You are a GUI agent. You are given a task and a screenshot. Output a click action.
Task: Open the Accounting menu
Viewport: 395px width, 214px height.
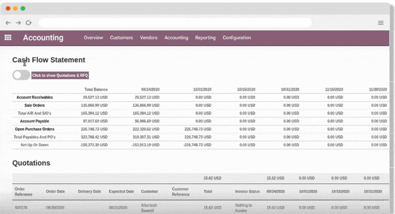[x=176, y=37]
